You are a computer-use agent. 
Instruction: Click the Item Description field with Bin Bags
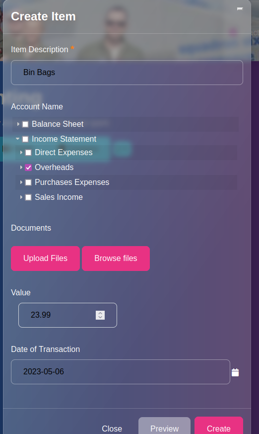coord(127,73)
